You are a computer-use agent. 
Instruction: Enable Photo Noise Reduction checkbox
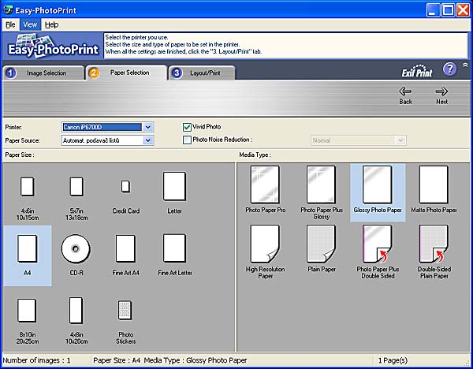188,140
